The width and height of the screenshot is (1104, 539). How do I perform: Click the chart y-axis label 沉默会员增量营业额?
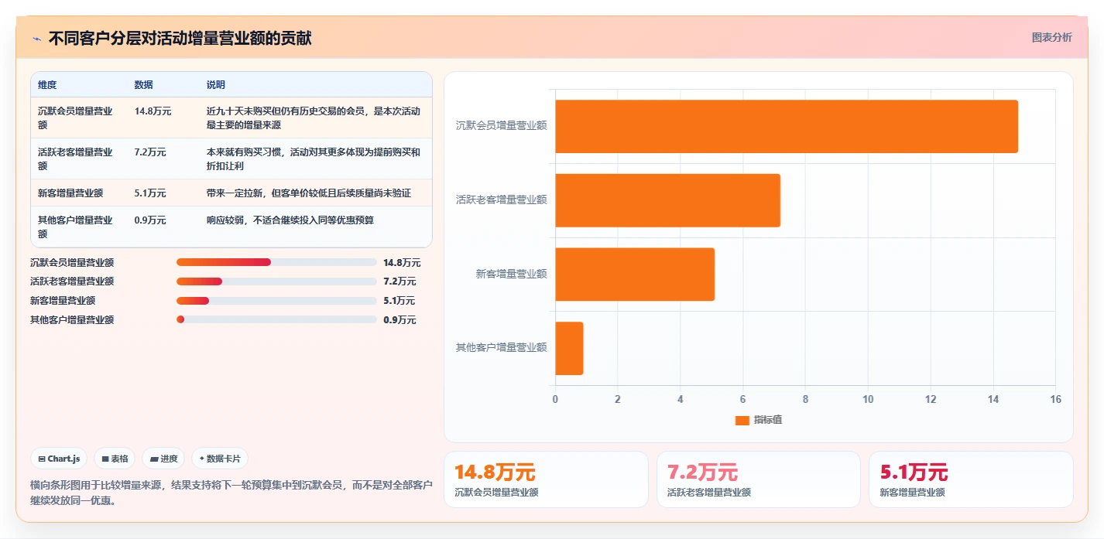501,125
